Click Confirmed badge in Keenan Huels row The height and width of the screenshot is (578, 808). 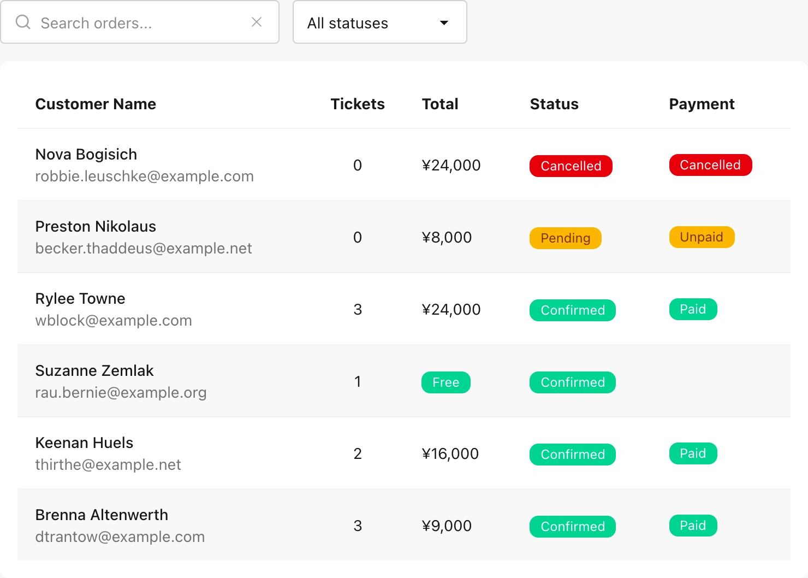point(573,455)
